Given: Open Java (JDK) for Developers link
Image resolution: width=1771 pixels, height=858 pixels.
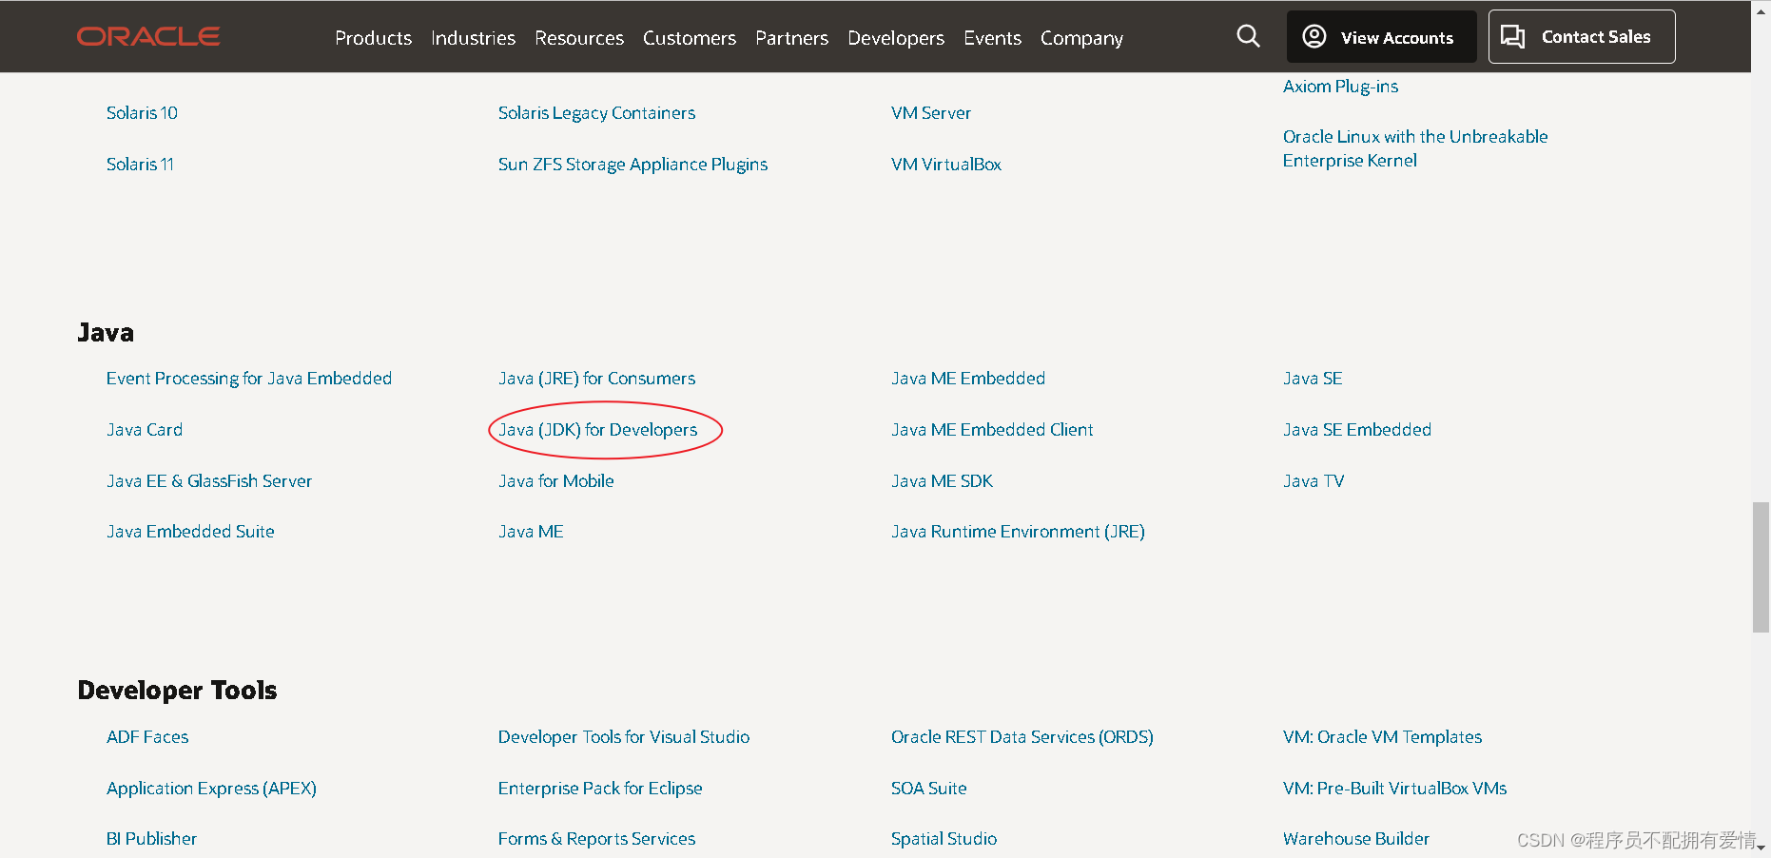Looking at the screenshot, I should coord(597,430).
